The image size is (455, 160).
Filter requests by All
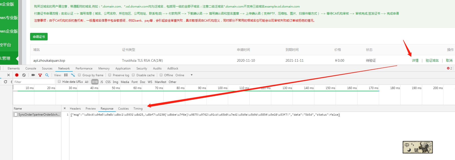(86, 82)
